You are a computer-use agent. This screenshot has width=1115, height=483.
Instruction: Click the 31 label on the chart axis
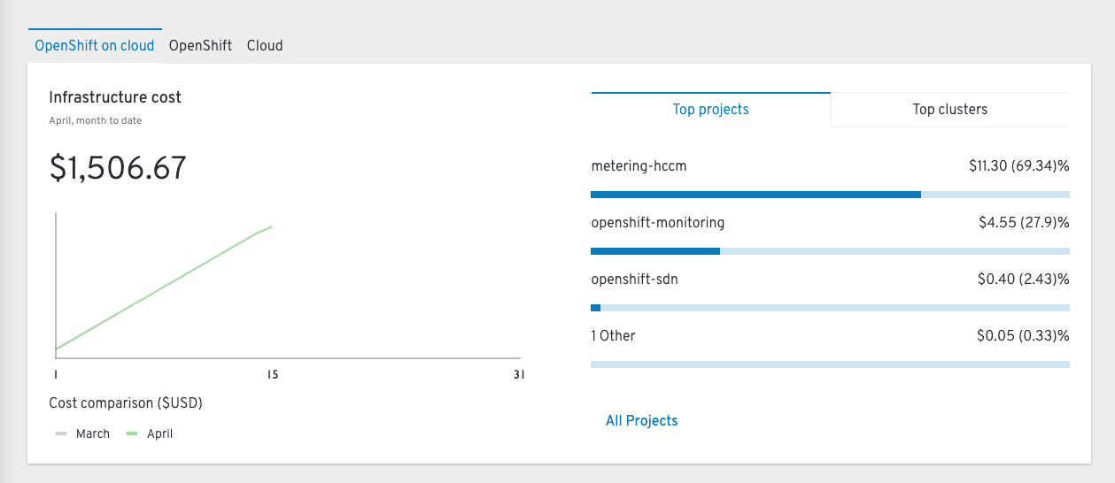(519, 375)
